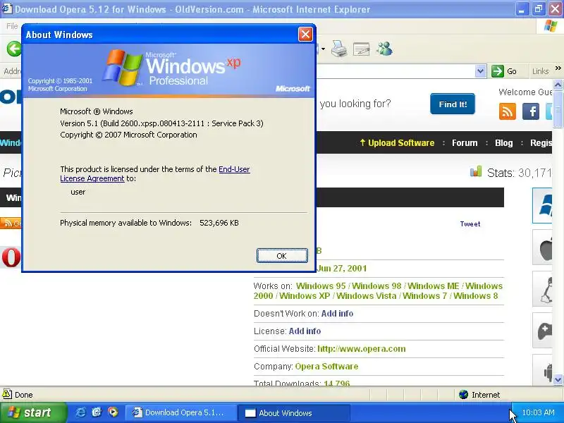Click the Stats: 30,171 text

point(519,173)
